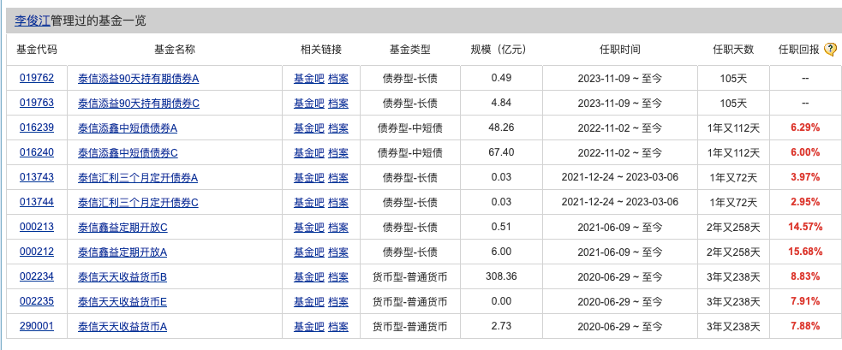This screenshot has width=842, height=350.
Task: Open fund code 019763 link
Action: pyautogui.click(x=37, y=103)
